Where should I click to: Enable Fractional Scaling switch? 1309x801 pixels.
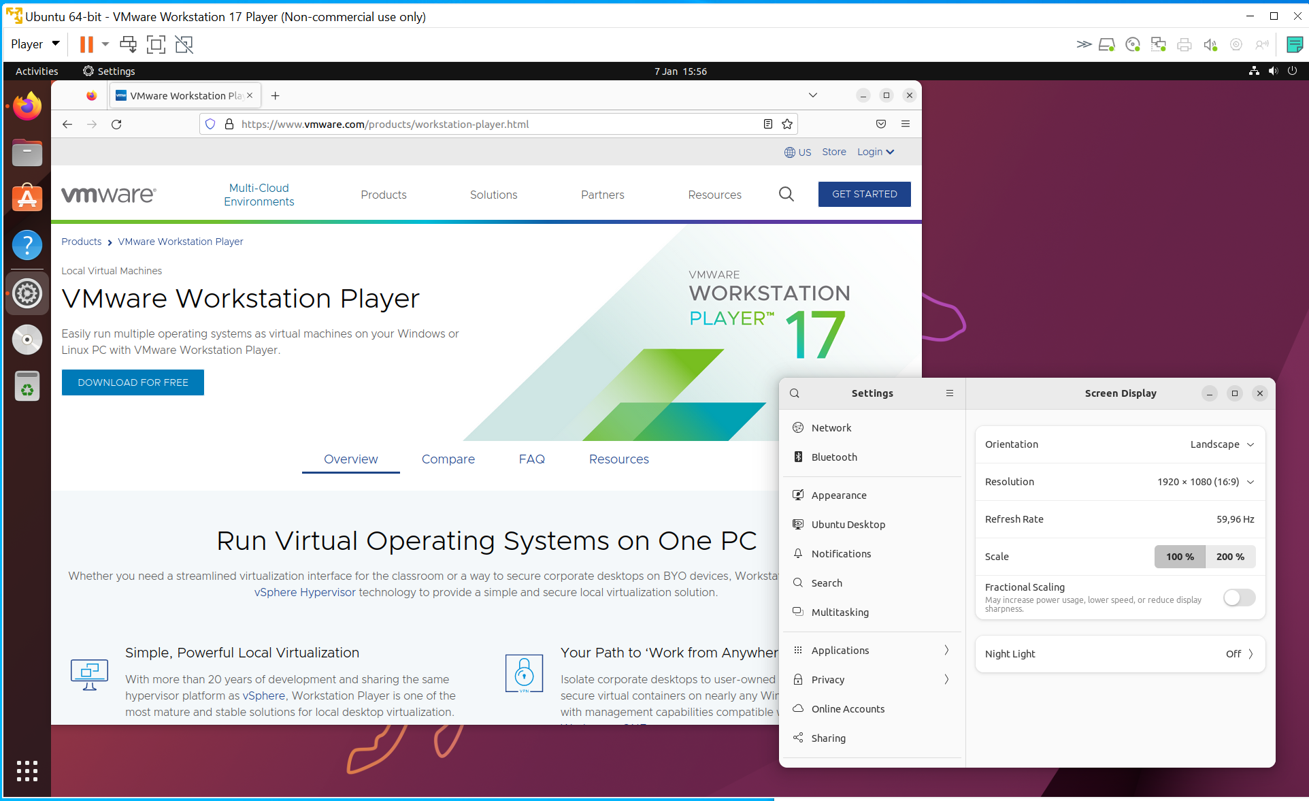coord(1239,598)
